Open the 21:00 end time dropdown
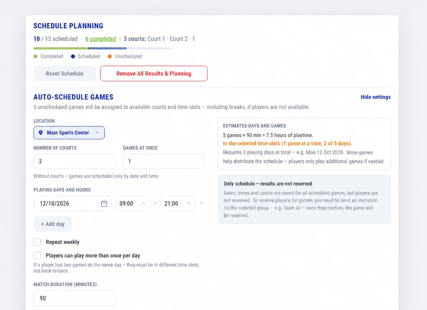The width and height of the screenshot is (427, 310). coord(178,203)
